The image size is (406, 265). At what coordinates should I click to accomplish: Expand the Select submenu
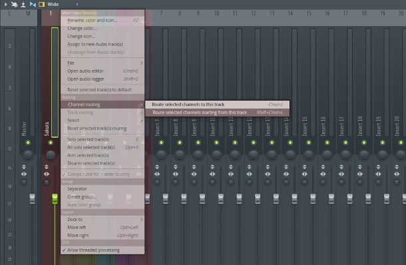(x=102, y=121)
